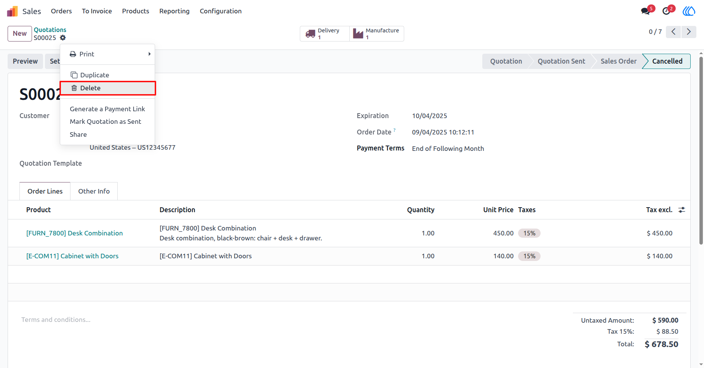This screenshot has height=368, width=704.
Task: Click the Order Date help question mark
Action: 394,130
